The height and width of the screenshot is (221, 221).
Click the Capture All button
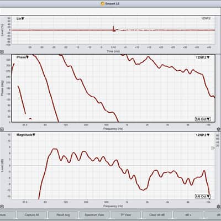(31, 215)
